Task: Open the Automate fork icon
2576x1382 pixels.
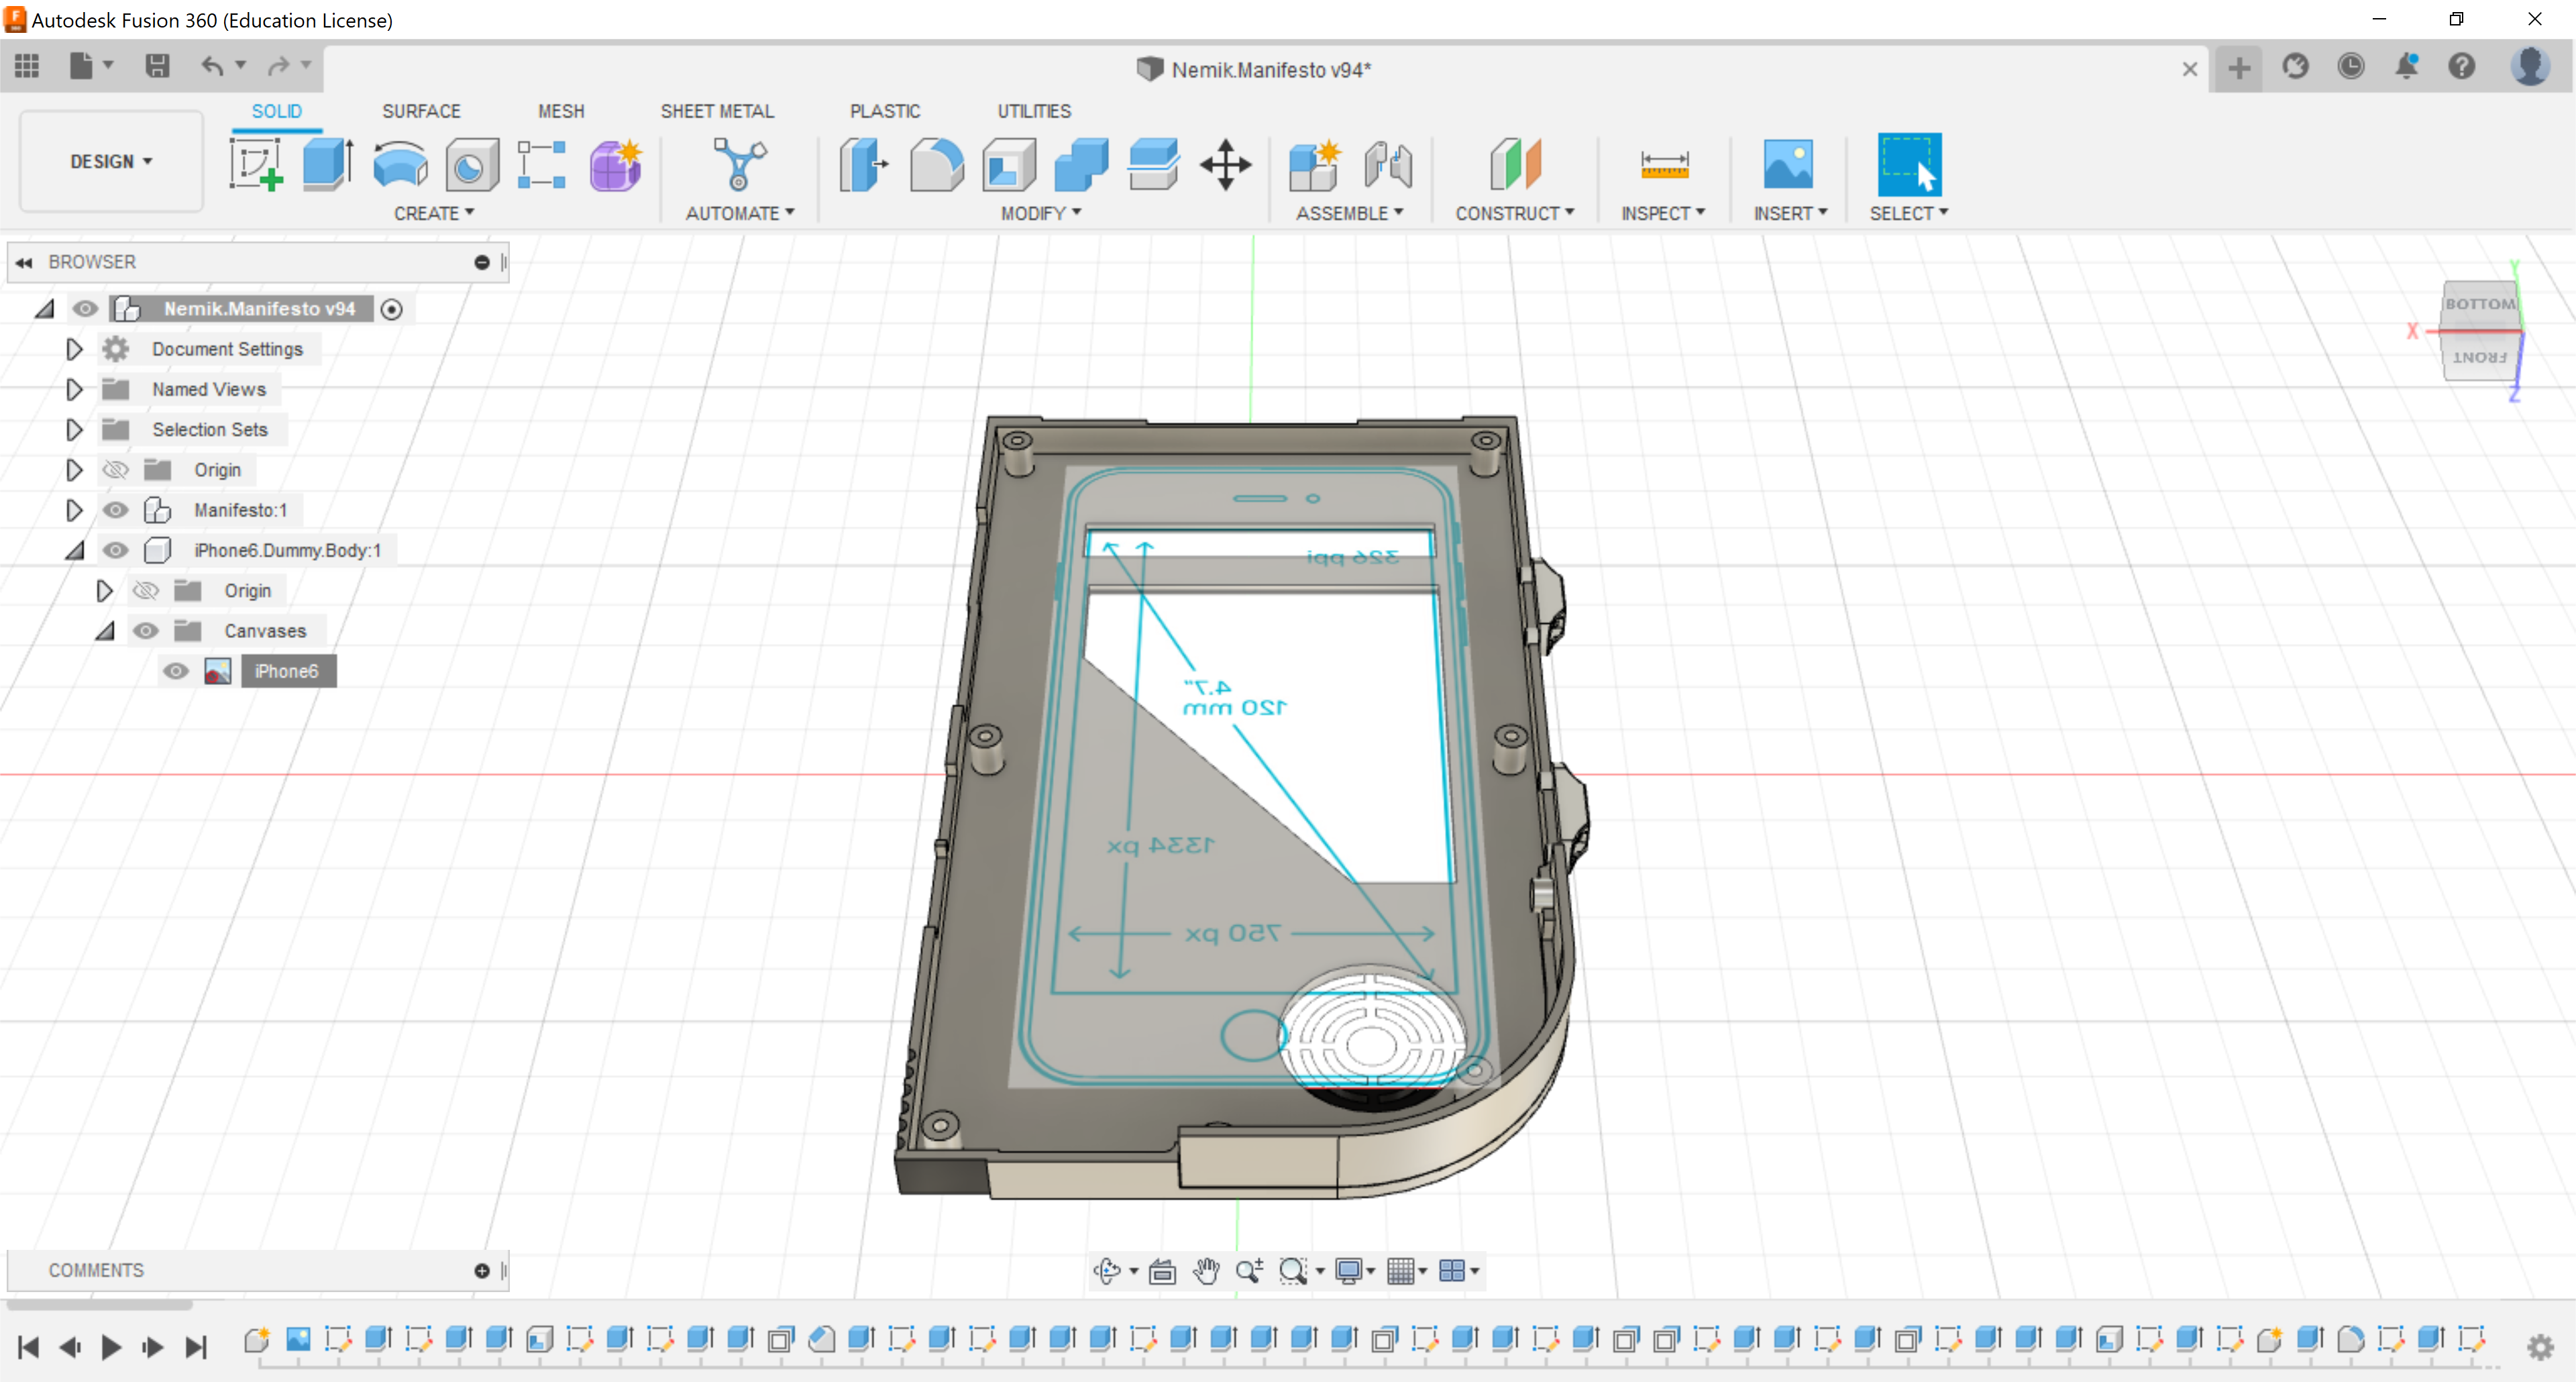Action: pyautogui.click(x=739, y=165)
